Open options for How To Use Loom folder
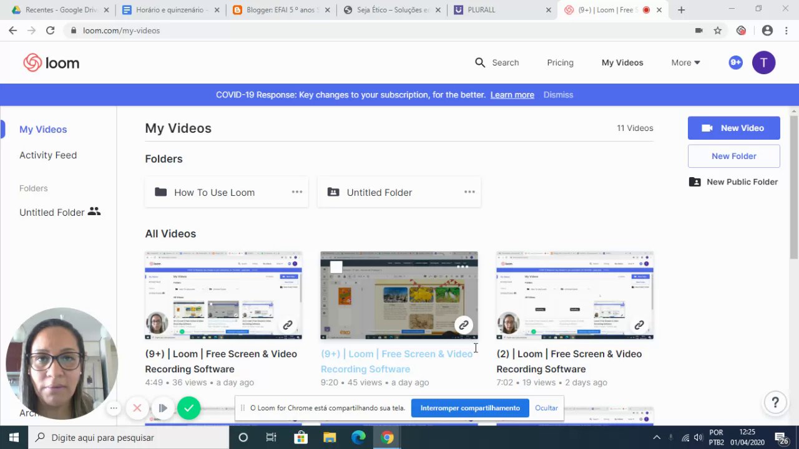The width and height of the screenshot is (799, 449). click(297, 192)
